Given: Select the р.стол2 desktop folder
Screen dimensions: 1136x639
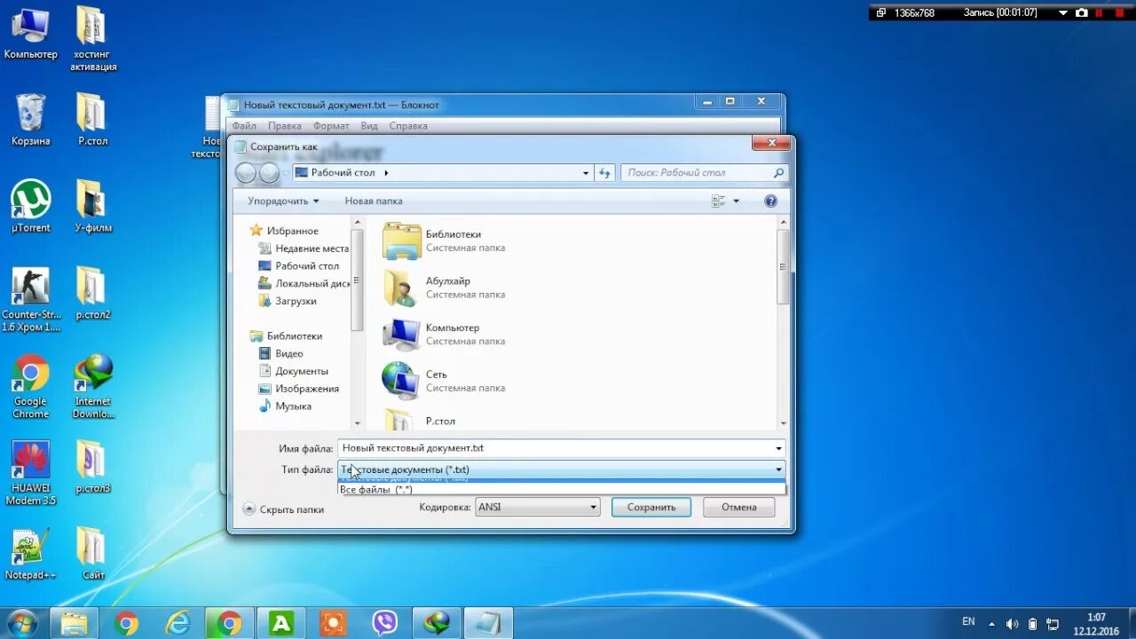Looking at the screenshot, I should pyautogui.click(x=92, y=294).
